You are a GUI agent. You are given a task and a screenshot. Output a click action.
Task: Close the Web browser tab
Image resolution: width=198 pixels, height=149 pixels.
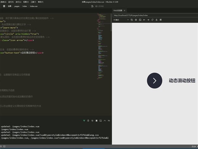click(125, 11)
